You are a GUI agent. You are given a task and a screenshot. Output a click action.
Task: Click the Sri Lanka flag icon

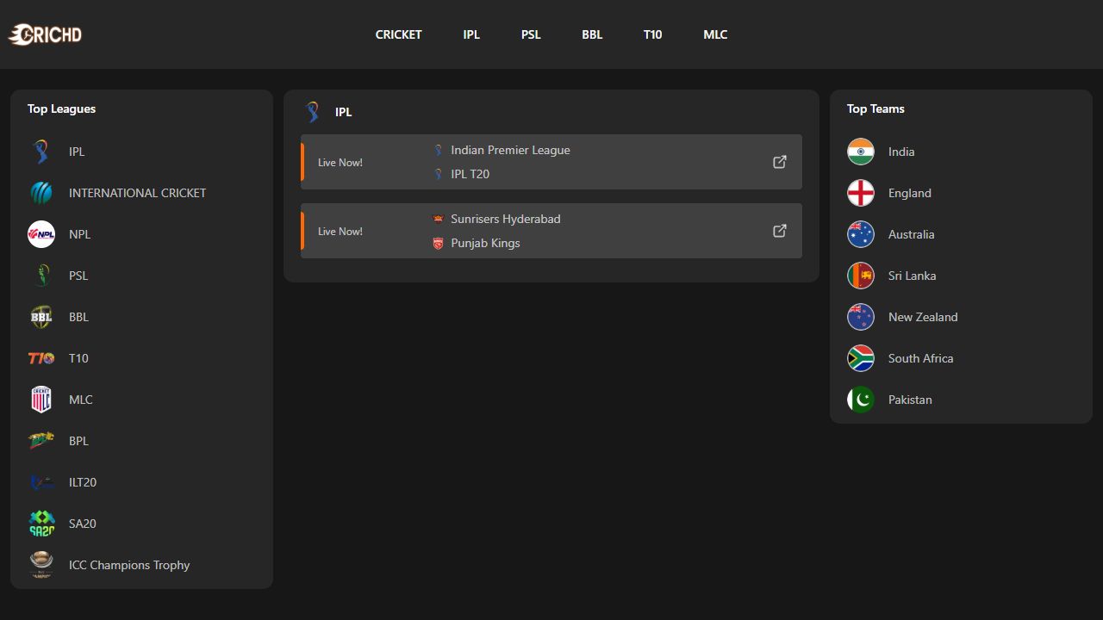pos(861,276)
